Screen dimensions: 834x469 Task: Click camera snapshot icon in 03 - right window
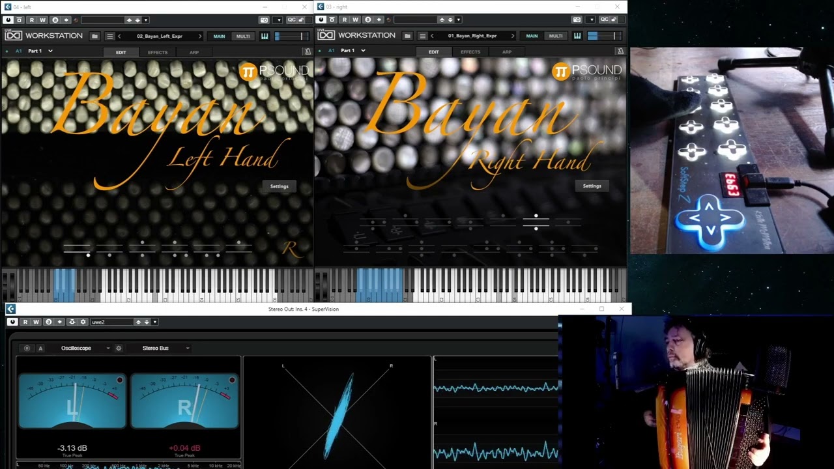click(577, 20)
